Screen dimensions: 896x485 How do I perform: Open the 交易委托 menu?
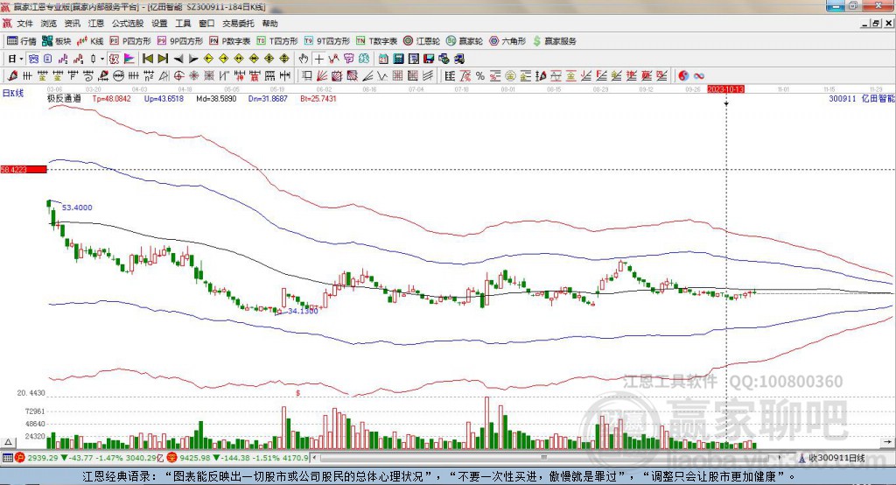pyautogui.click(x=236, y=24)
